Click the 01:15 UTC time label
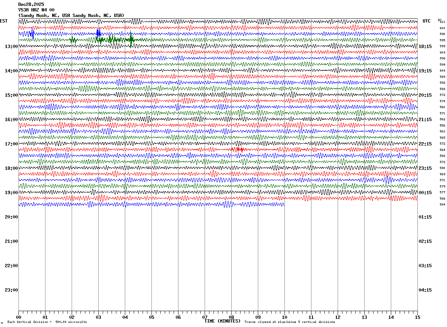The height and width of the screenshot is (327, 447). click(425, 217)
